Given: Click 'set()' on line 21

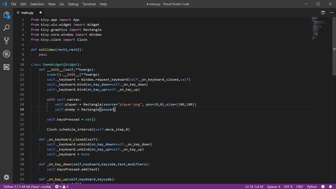Looking at the screenshot, I should [x=90, y=119].
